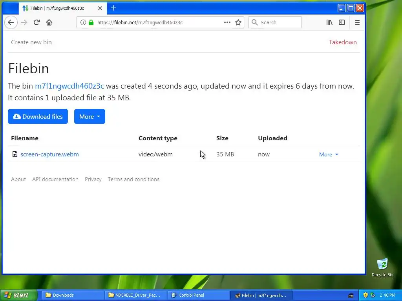Open the Firefox hamburger menu

(357, 22)
